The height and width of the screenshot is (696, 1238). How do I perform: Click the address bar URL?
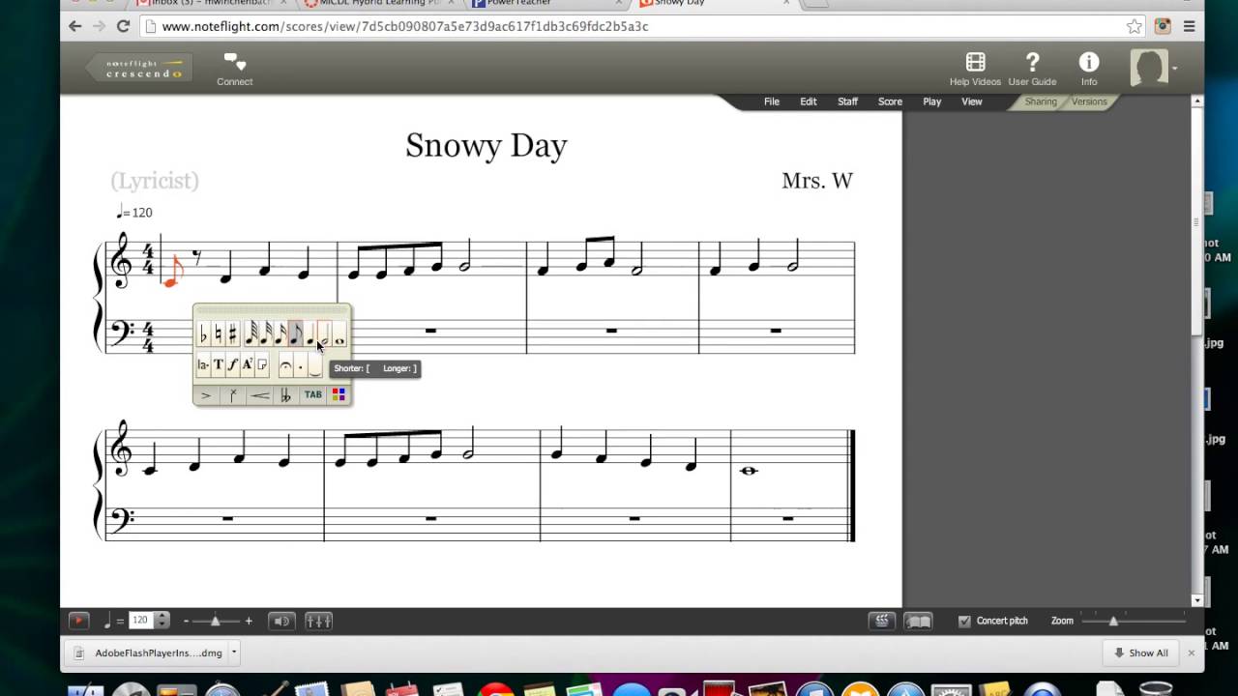pyautogui.click(x=405, y=26)
